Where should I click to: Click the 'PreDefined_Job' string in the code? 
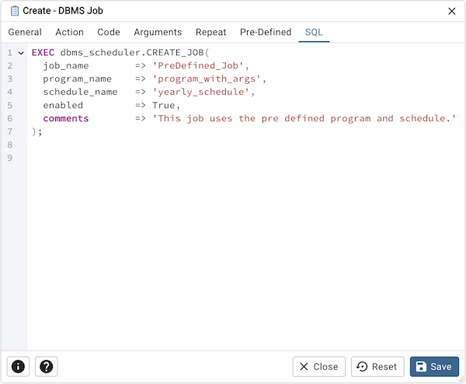[x=198, y=66]
